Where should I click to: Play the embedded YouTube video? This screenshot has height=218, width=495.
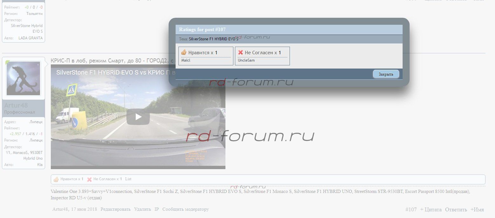(x=138, y=117)
